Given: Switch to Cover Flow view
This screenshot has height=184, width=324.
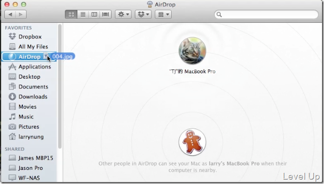Looking at the screenshot, I should [106, 15].
